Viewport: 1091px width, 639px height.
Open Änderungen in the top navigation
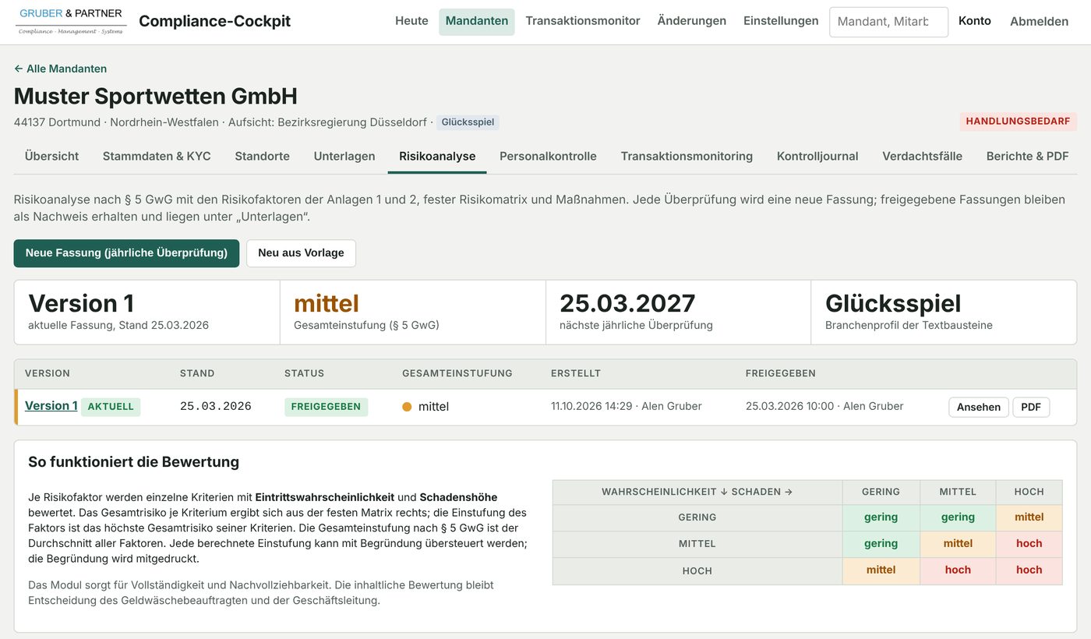click(x=692, y=21)
